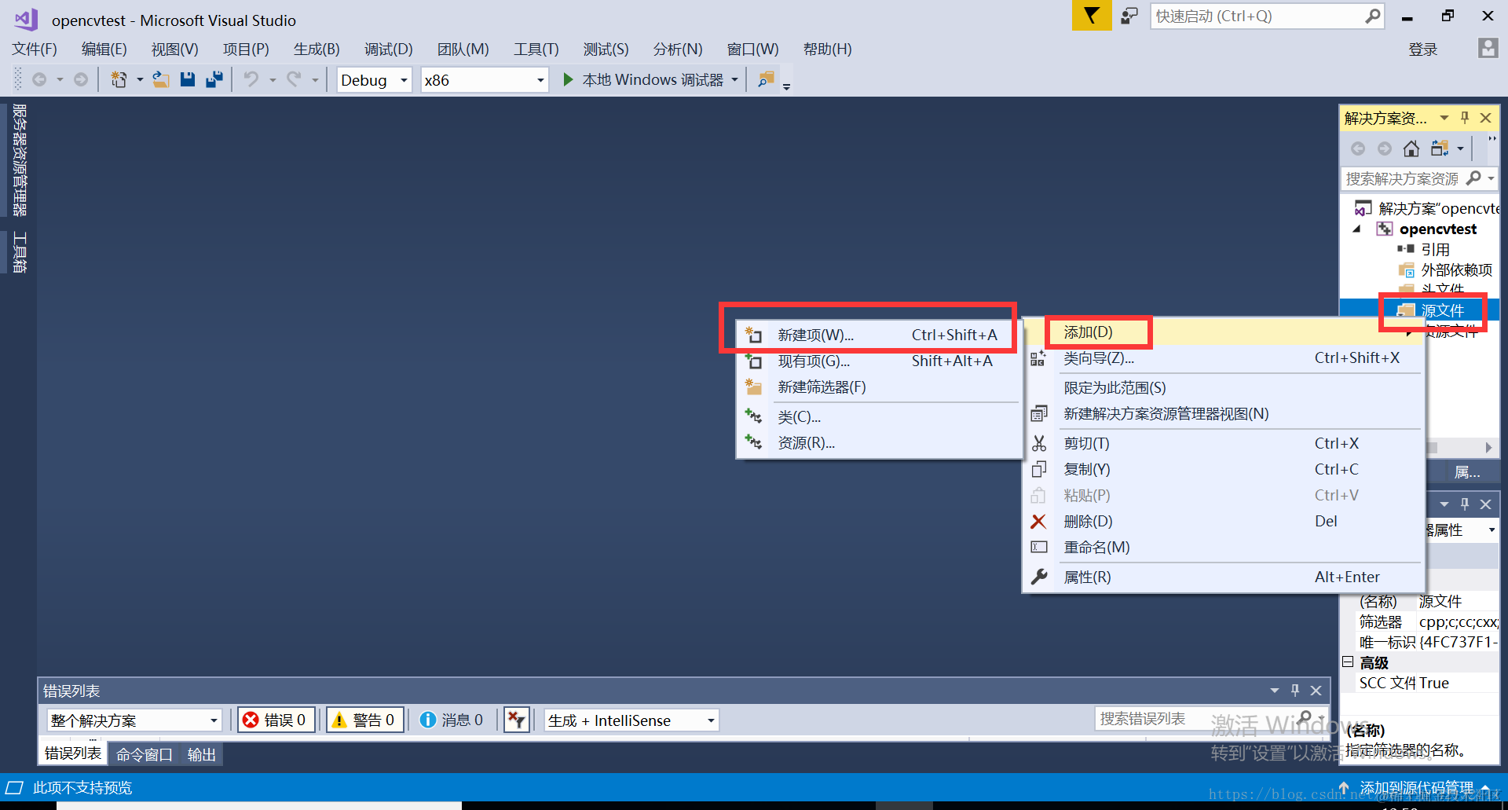Choose 属性(R) in context menu

tap(1225, 577)
